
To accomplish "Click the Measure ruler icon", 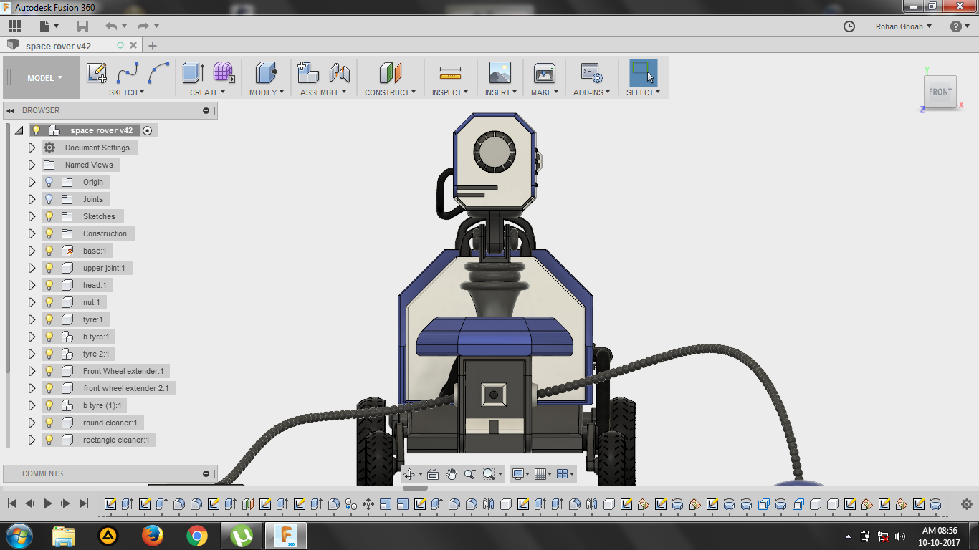I will click(x=450, y=73).
